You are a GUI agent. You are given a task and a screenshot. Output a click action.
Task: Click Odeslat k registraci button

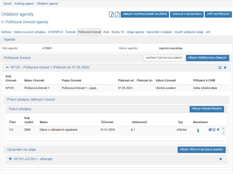point(187,14)
